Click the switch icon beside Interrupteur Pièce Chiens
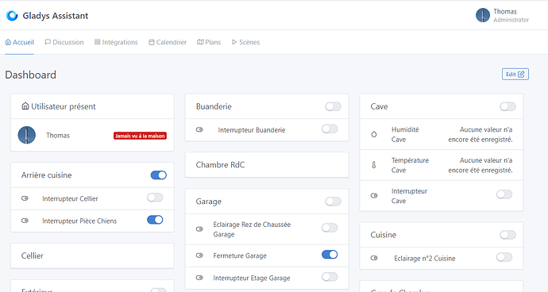The image size is (548, 292). click(25, 221)
